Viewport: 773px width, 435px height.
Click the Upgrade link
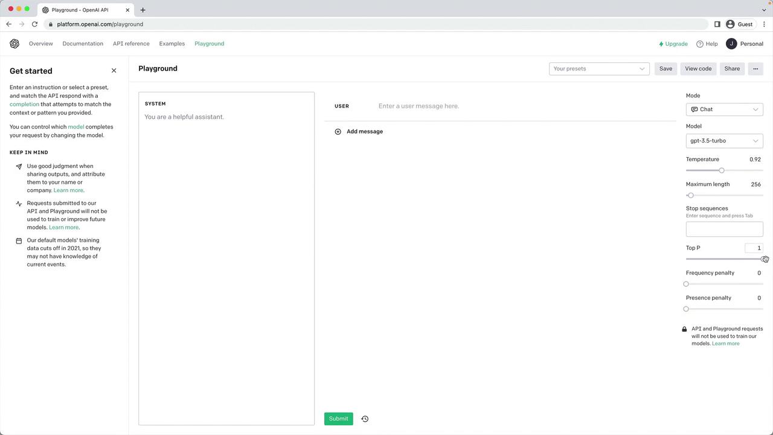coord(673,43)
